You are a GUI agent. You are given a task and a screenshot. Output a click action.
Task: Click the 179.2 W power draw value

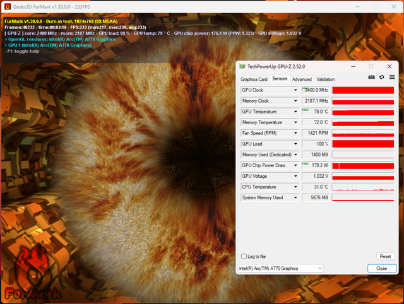click(316, 165)
